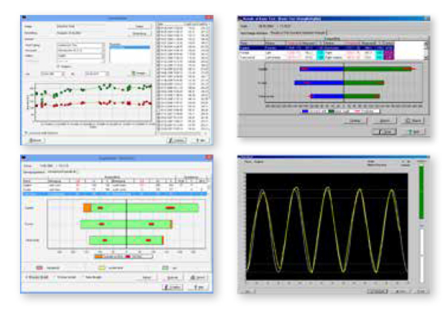Open the first dropdown in trend chart window
This screenshot has height=313, width=446.
[81, 45]
